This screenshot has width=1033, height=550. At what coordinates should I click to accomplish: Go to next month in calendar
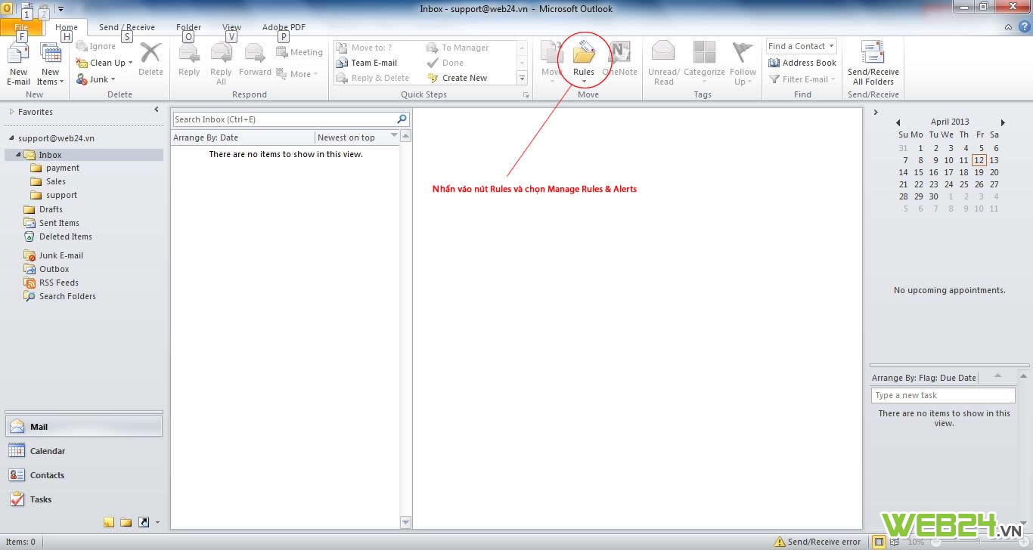[1004, 122]
